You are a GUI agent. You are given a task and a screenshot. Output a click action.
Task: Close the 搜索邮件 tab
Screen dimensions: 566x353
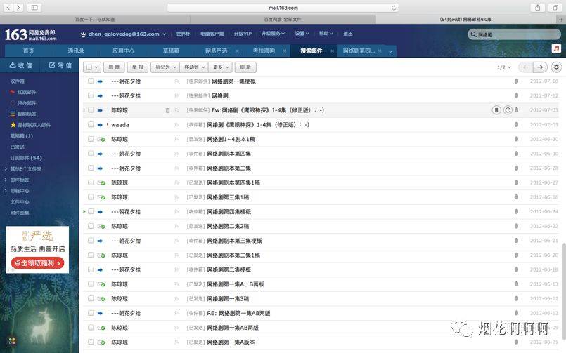click(332, 51)
